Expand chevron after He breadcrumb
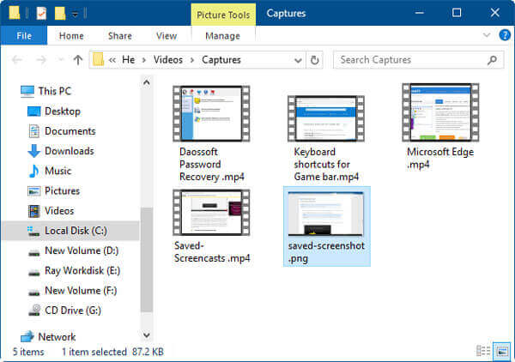The image size is (515, 362). point(144,60)
